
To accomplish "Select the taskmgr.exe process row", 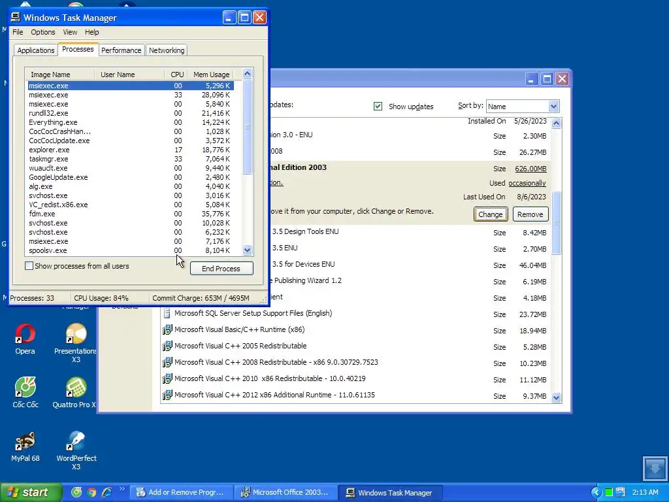I will (131, 159).
